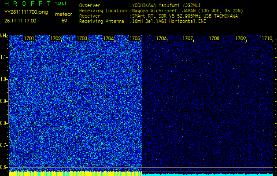Image resolution: width=277 pixels, height=176 pixels.
Task: Click the 1705 time marker
Action: coord(135,38)
